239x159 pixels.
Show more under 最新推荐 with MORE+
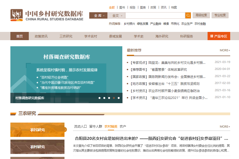[225, 50]
